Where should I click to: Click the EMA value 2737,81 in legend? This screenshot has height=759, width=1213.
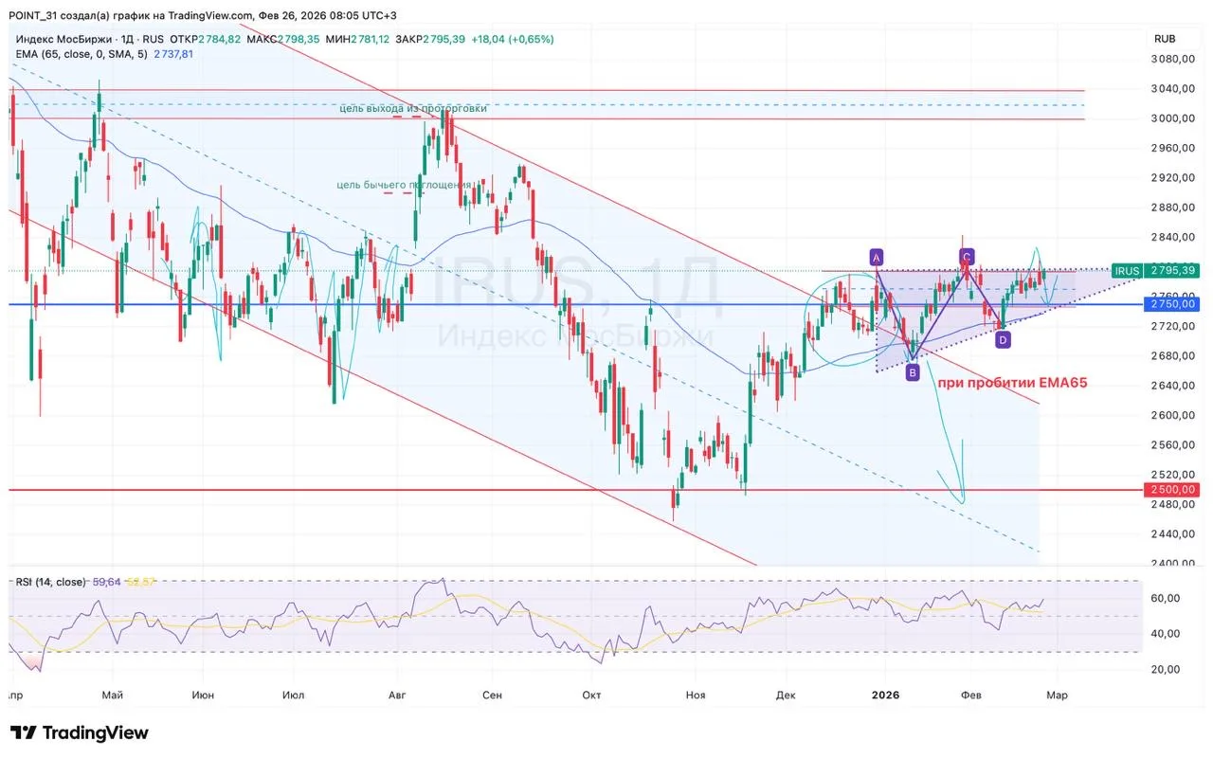(x=173, y=55)
